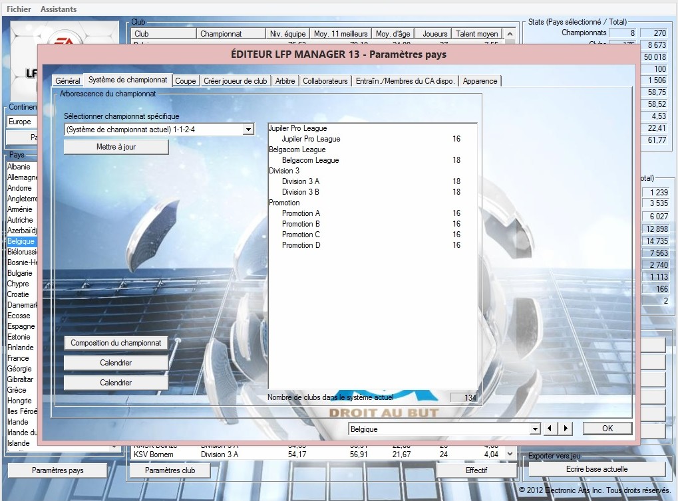Open the Continent dropdown showing Europe

tap(22, 122)
